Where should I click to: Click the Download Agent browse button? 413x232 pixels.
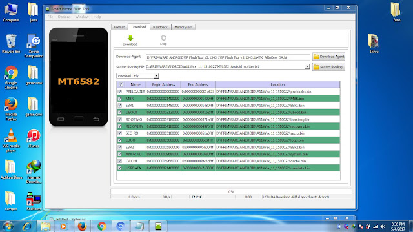(x=328, y=57)
